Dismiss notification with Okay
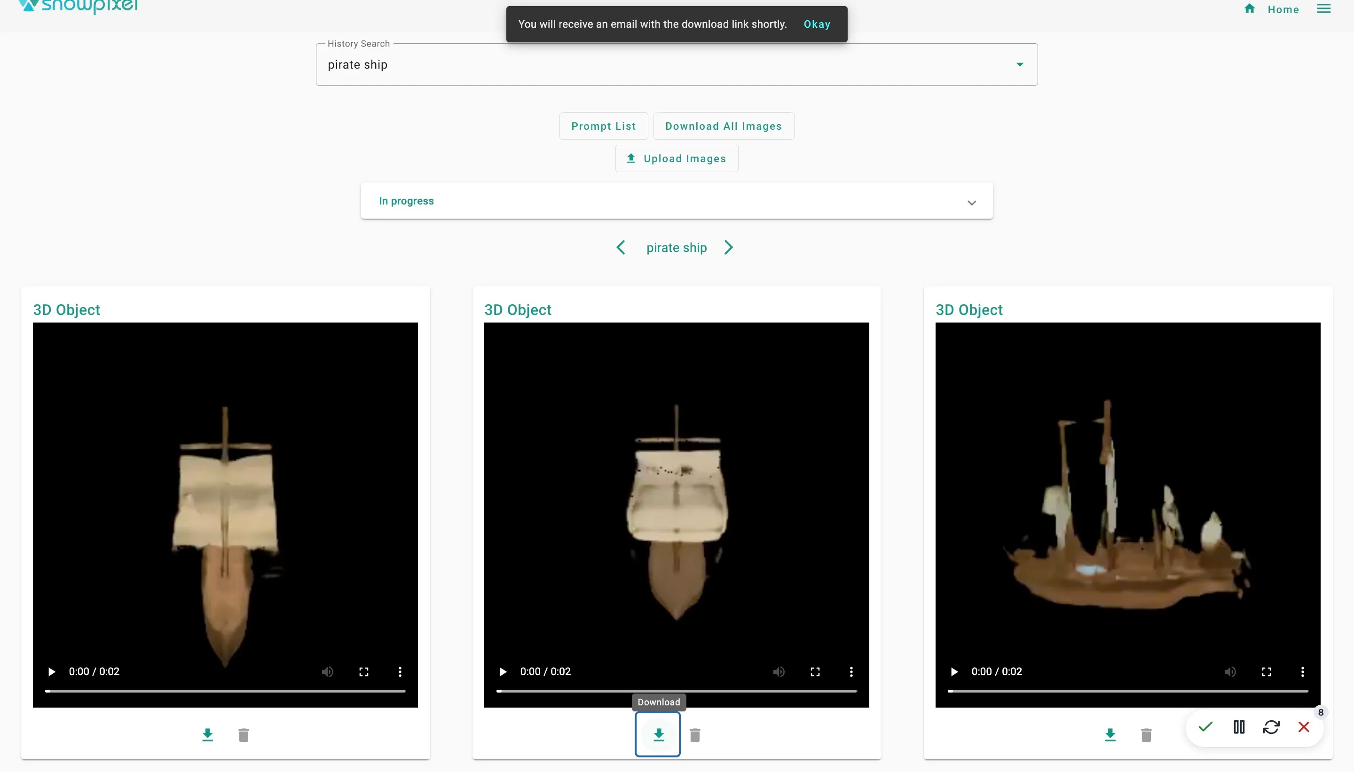Screen dimensions: 1354x772 click(817, 24)
